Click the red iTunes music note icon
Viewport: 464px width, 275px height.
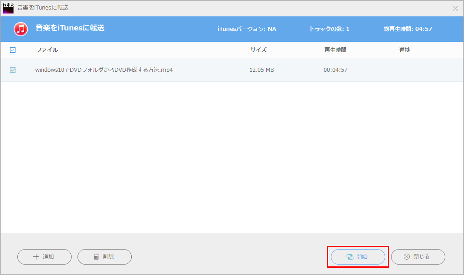[x=21, y=29]
